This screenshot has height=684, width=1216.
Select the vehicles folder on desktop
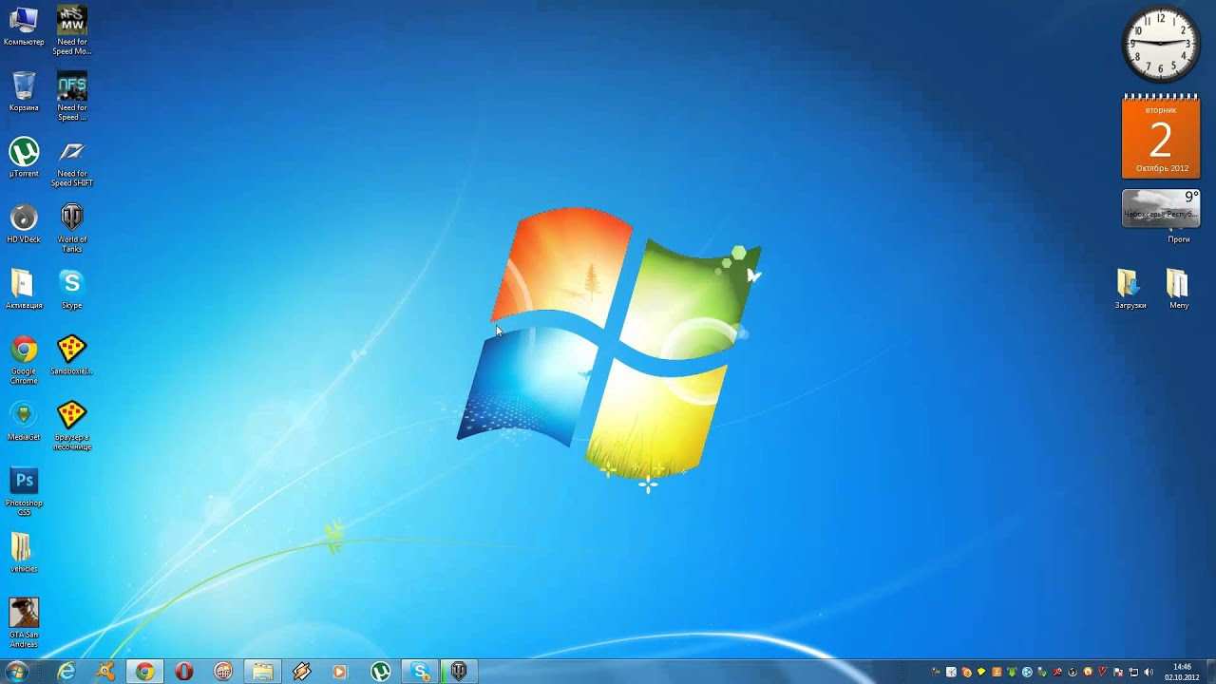tap(24, 552)
